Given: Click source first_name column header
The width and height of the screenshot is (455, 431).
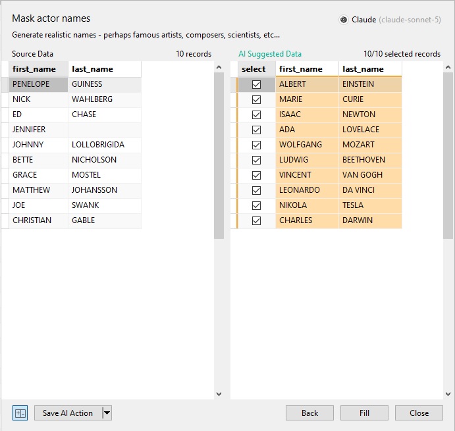Looking at the screenshot, I should [39, 69].
